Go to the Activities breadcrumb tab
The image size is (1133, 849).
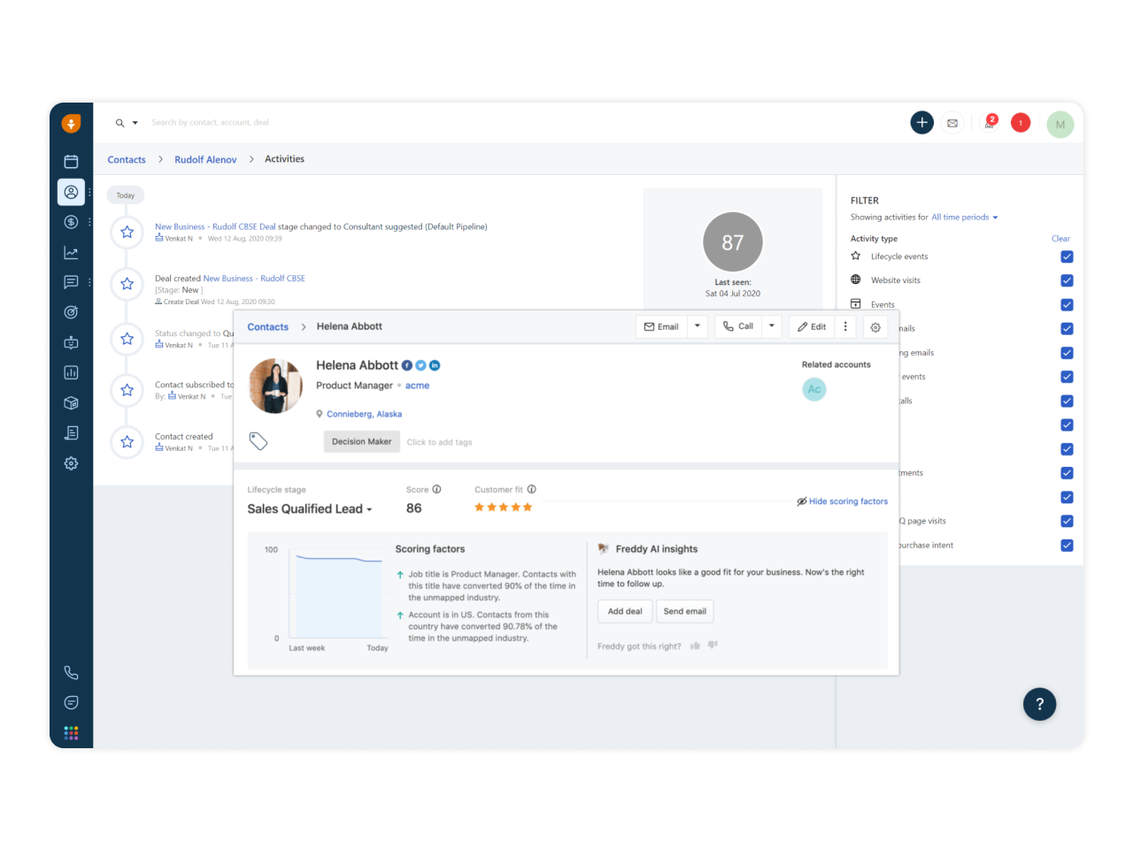click(284, 158)
